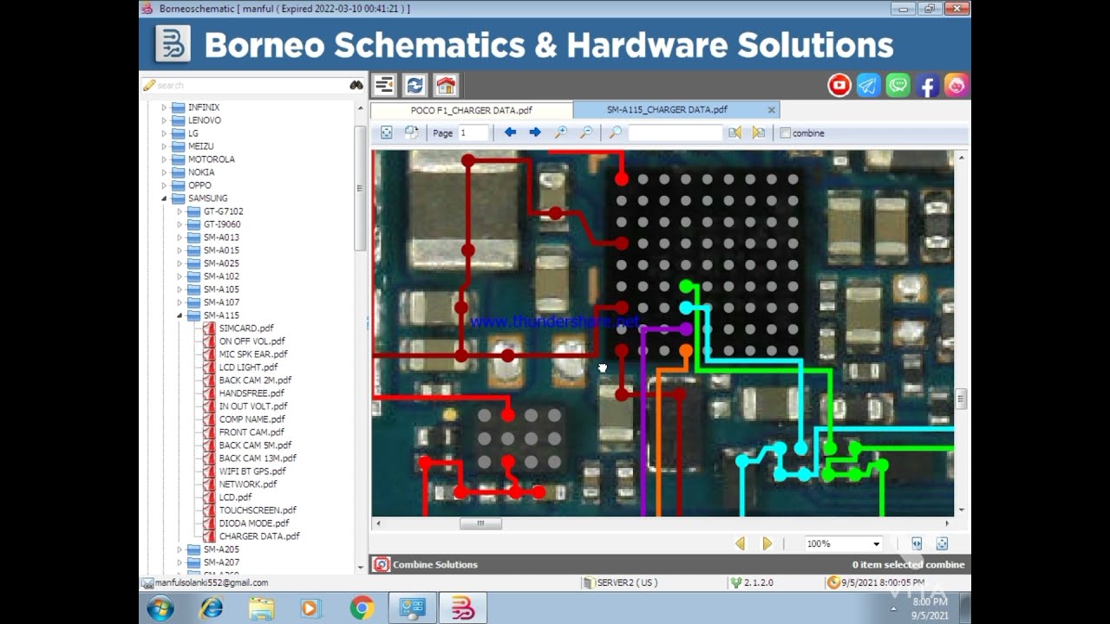The width and height of the screenshot is (1110, 624).
Task: Select the NOKIA folder
Action: coord(201,172)
